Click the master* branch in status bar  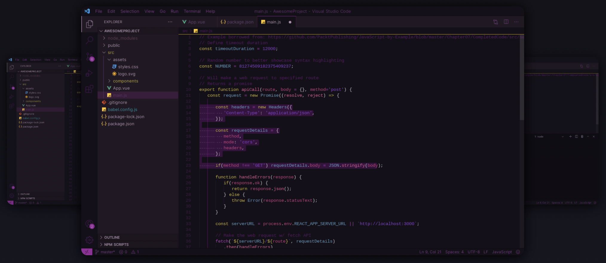pos(105,252)
